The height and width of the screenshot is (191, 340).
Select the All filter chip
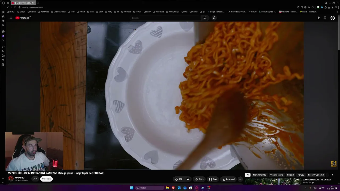coord(248,175)
